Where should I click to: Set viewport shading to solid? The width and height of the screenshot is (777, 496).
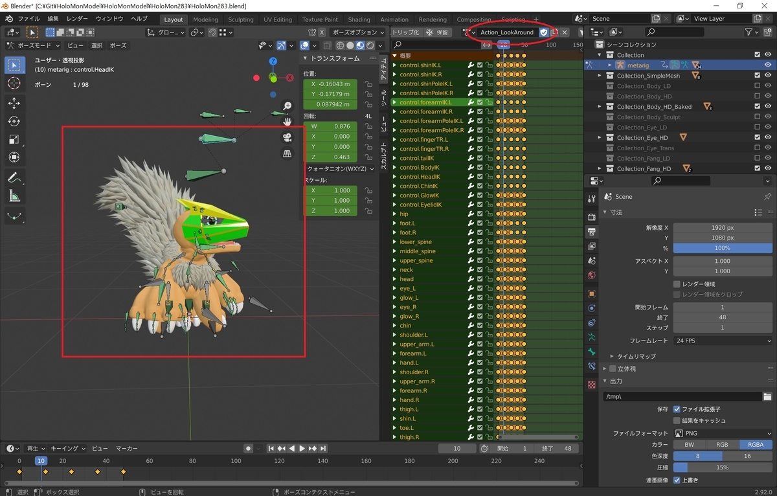pos(350,45)
